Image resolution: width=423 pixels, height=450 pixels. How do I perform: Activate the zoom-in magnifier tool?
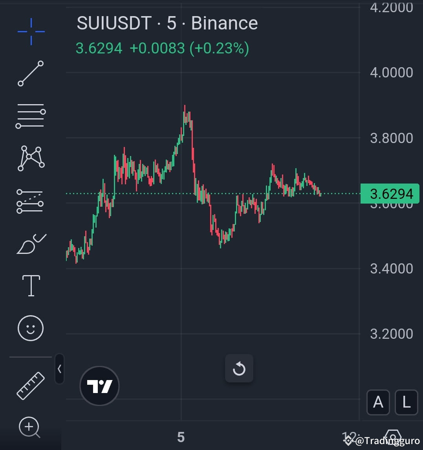tap(29, 427)
